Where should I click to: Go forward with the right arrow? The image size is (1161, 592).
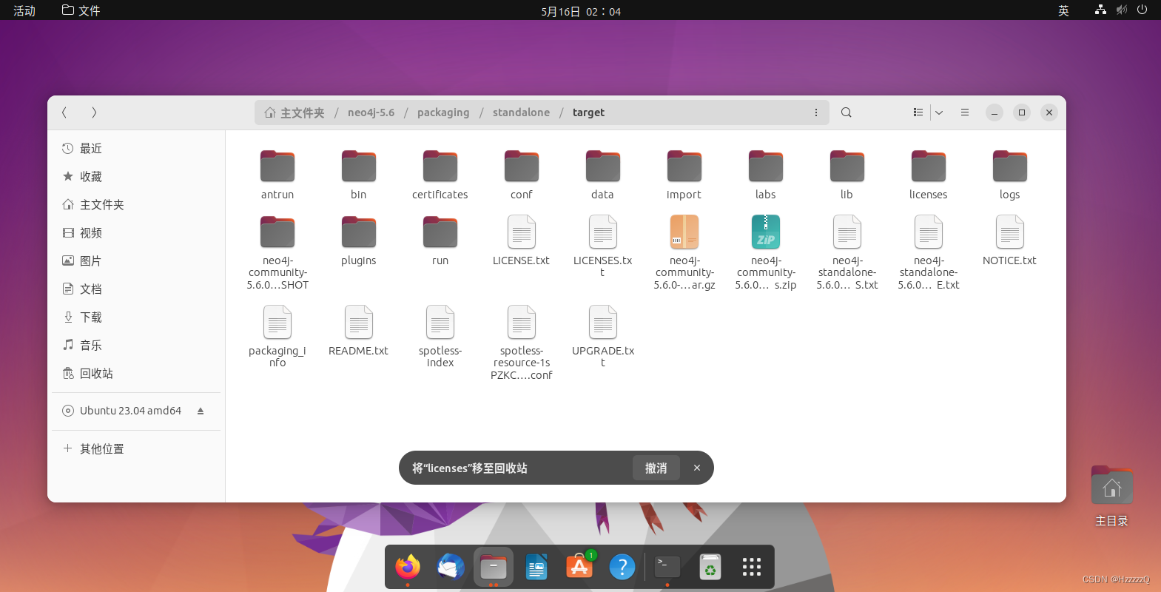point(94,112)
